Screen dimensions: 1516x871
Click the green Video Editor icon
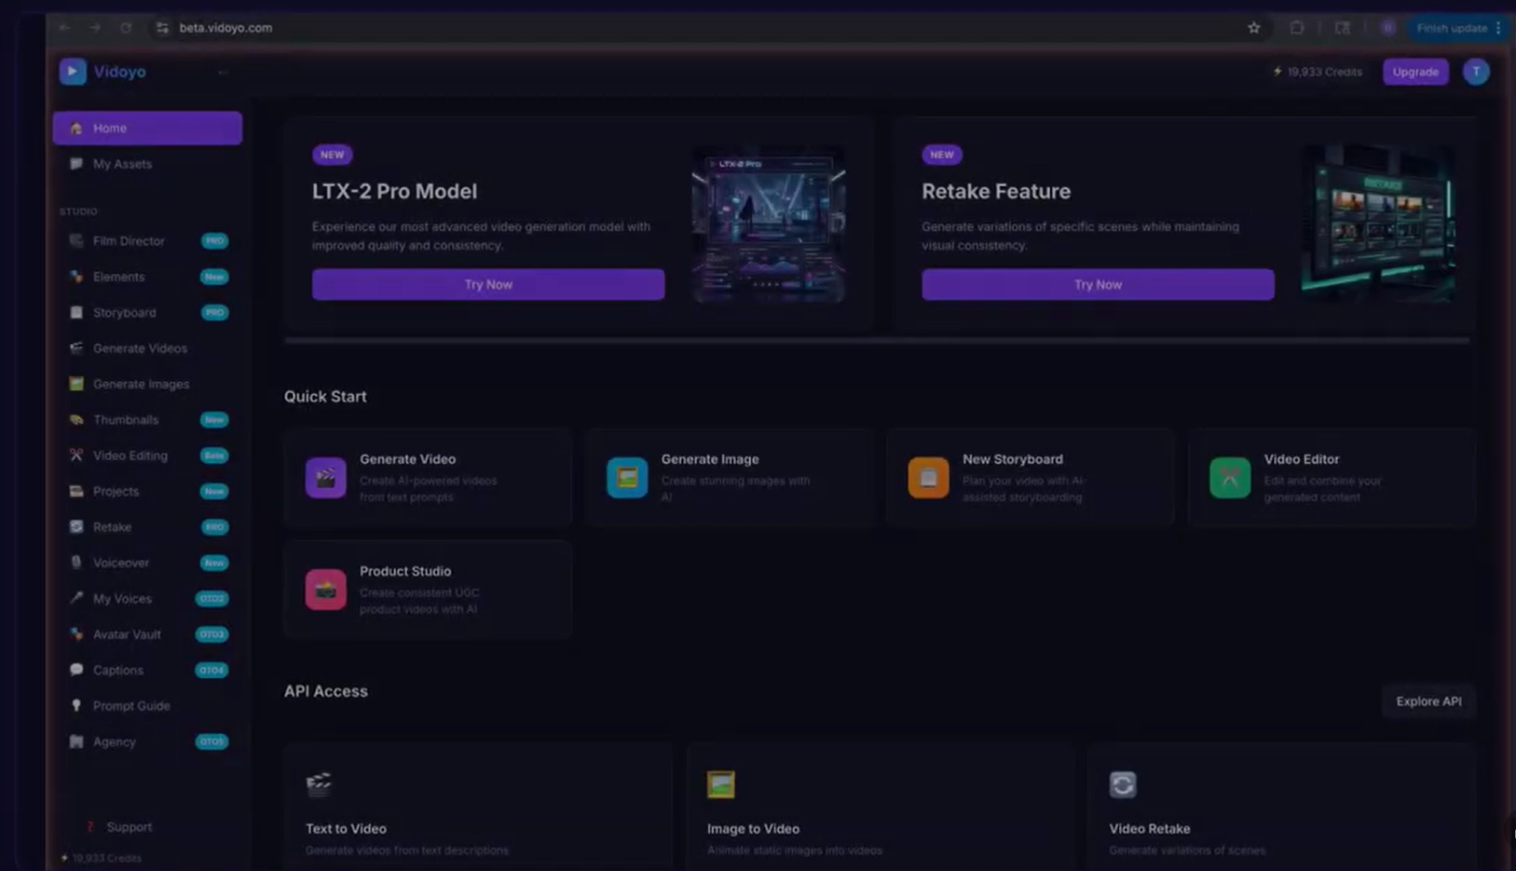pyautogui.click(x=1229, y=478)
